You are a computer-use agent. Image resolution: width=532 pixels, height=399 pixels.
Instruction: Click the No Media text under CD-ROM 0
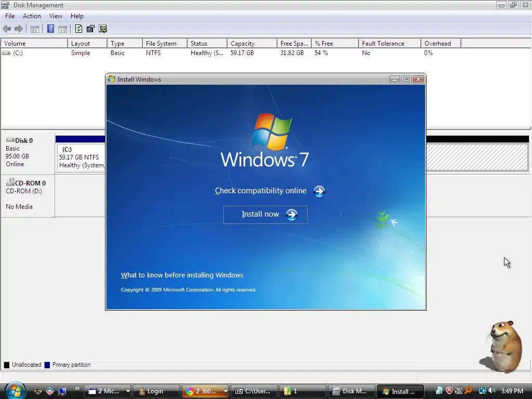click(19, 207)
